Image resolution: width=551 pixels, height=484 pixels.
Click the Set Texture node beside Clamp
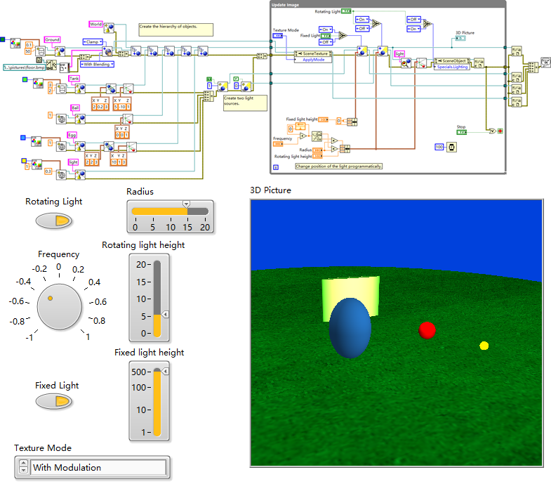pyautogui.click(x=109, y=51)
